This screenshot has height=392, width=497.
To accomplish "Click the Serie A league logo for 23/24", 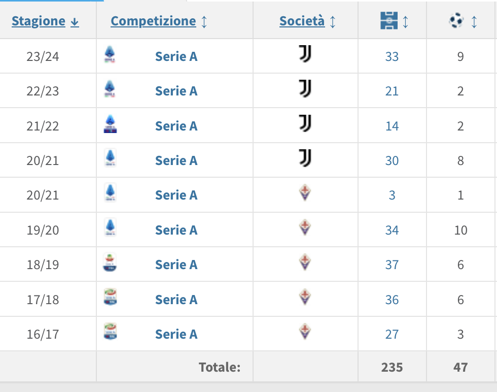I will (110, 55).
